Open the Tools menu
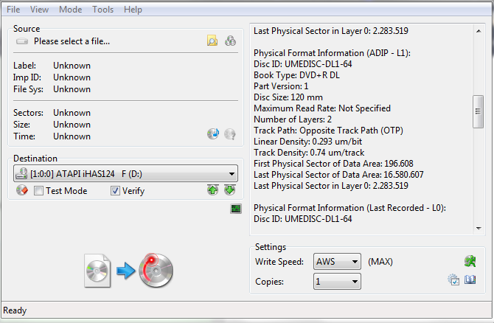The height and width of the screenshot is (323, 494). tap(102, 10)
